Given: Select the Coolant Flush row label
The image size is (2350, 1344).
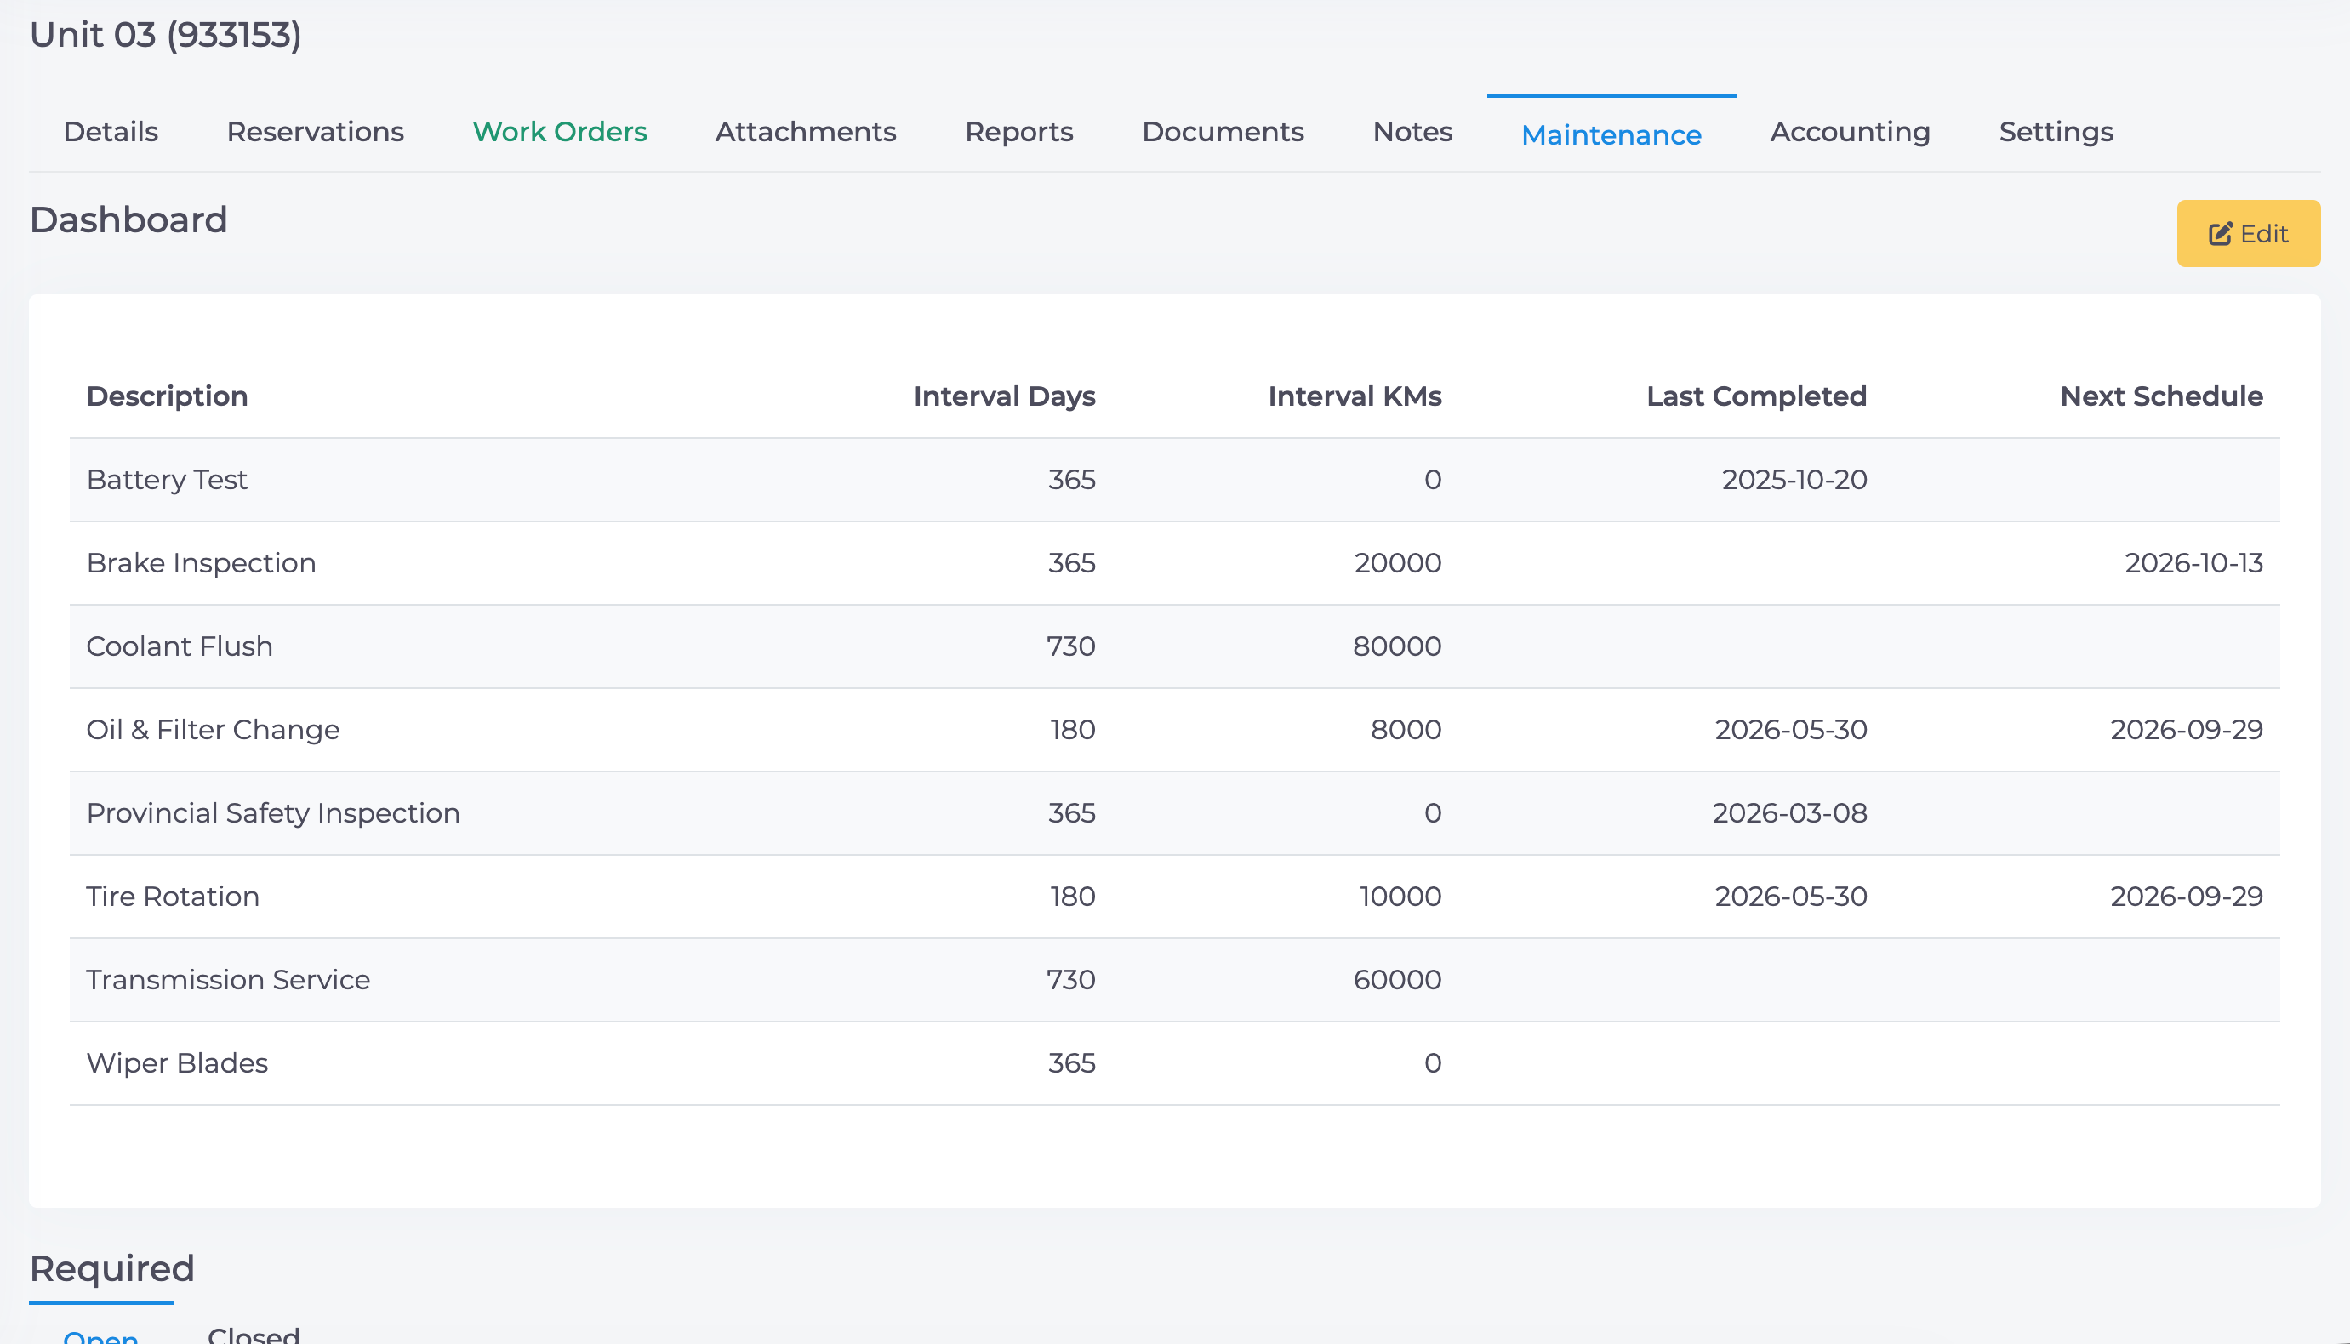Looking at the screenshot, I should pyautogui.click(x=180, y=646).
